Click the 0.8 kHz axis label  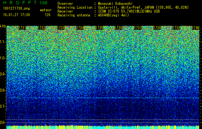tap(3, 90)
